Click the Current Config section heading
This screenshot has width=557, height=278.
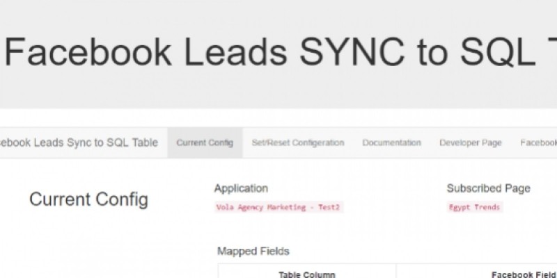coord(88,200)
